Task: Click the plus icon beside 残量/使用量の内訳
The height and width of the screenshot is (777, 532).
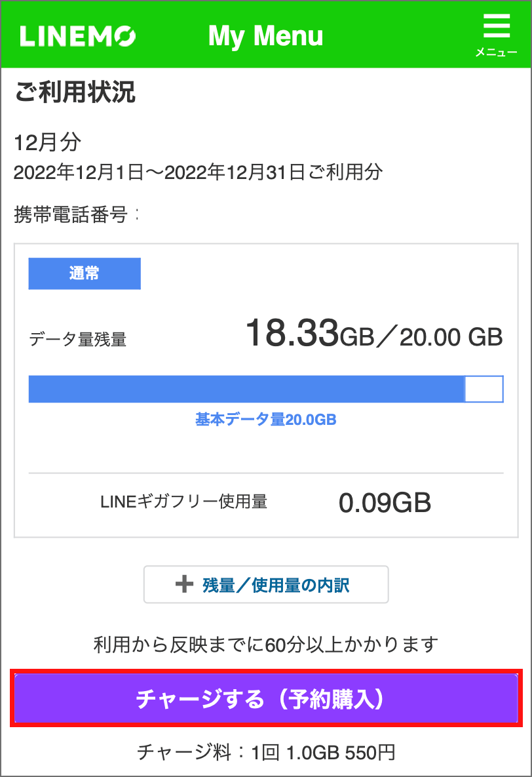Action: (x=184, y=584)
